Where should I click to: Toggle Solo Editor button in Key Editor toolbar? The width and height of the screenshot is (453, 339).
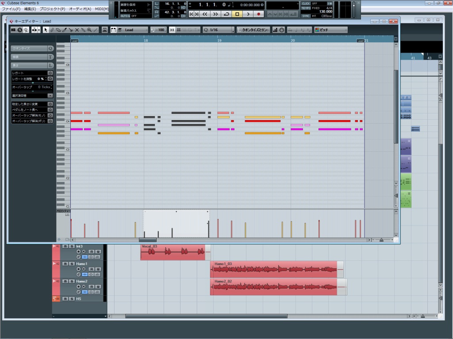(20, 30)
